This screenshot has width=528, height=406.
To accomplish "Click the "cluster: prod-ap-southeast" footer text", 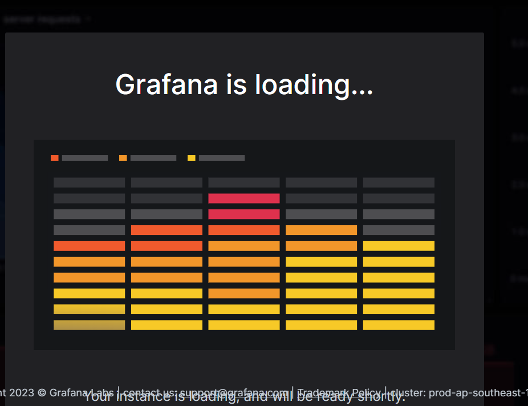I will [459, 392].
